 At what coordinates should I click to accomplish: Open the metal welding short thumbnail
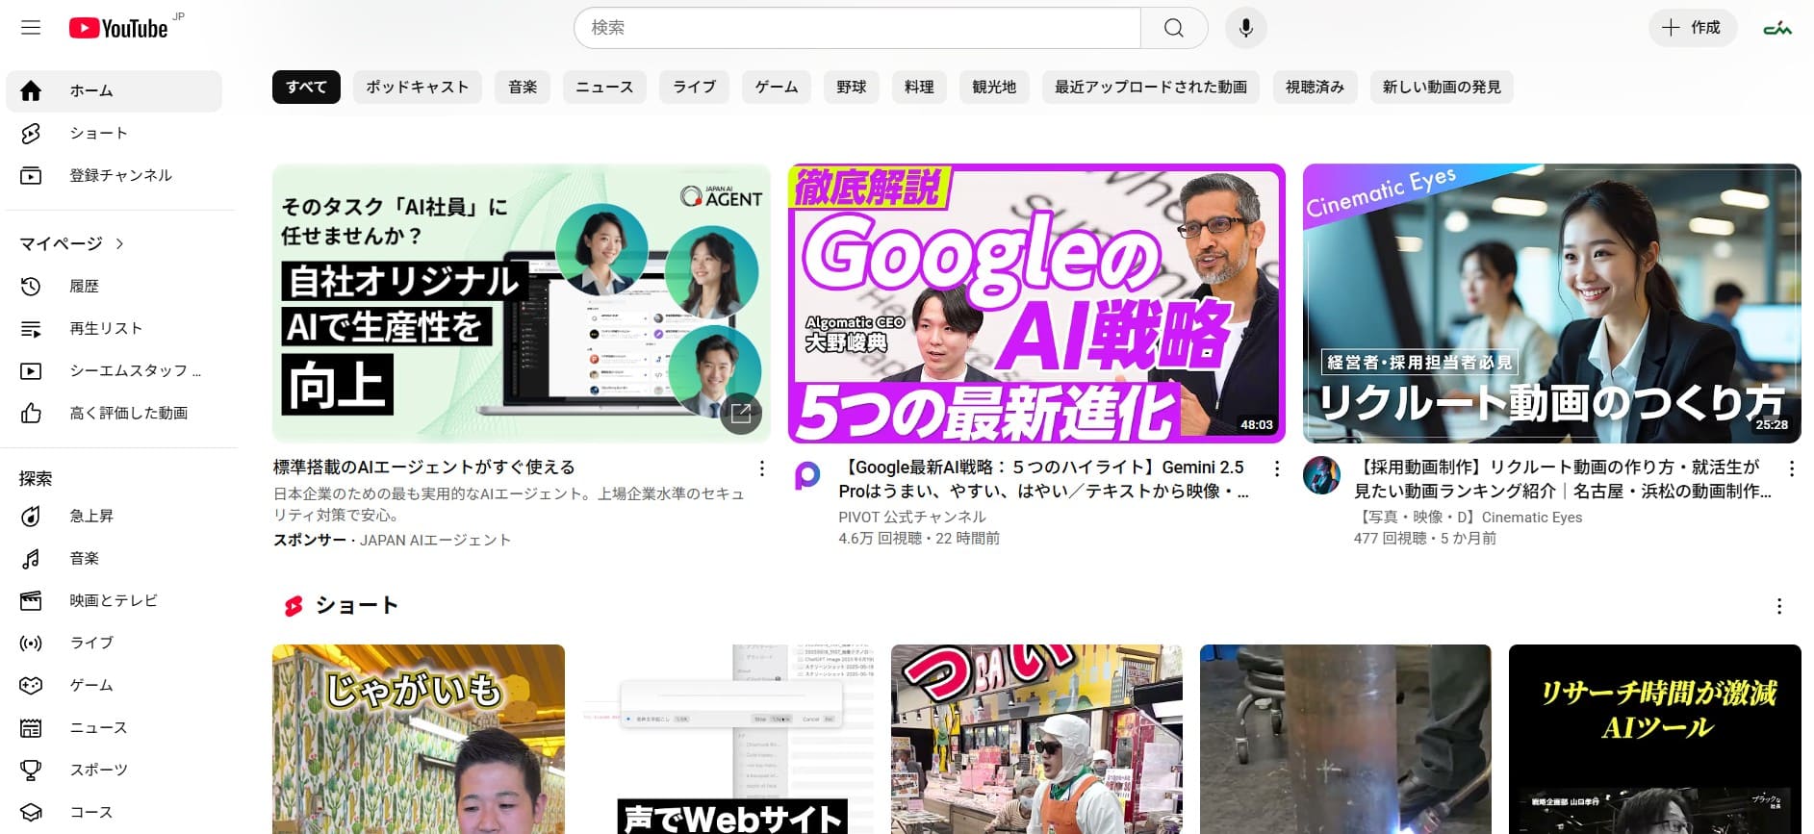coord(1345,739)
